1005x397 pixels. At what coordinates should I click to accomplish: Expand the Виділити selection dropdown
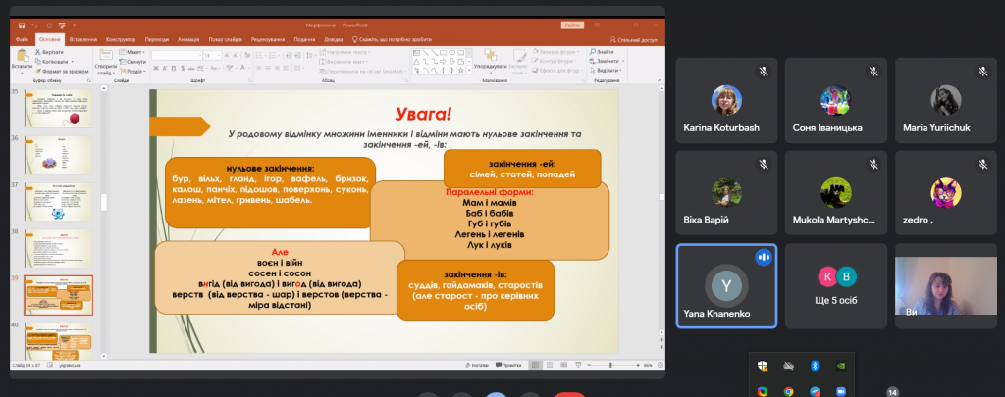point(607,71)
